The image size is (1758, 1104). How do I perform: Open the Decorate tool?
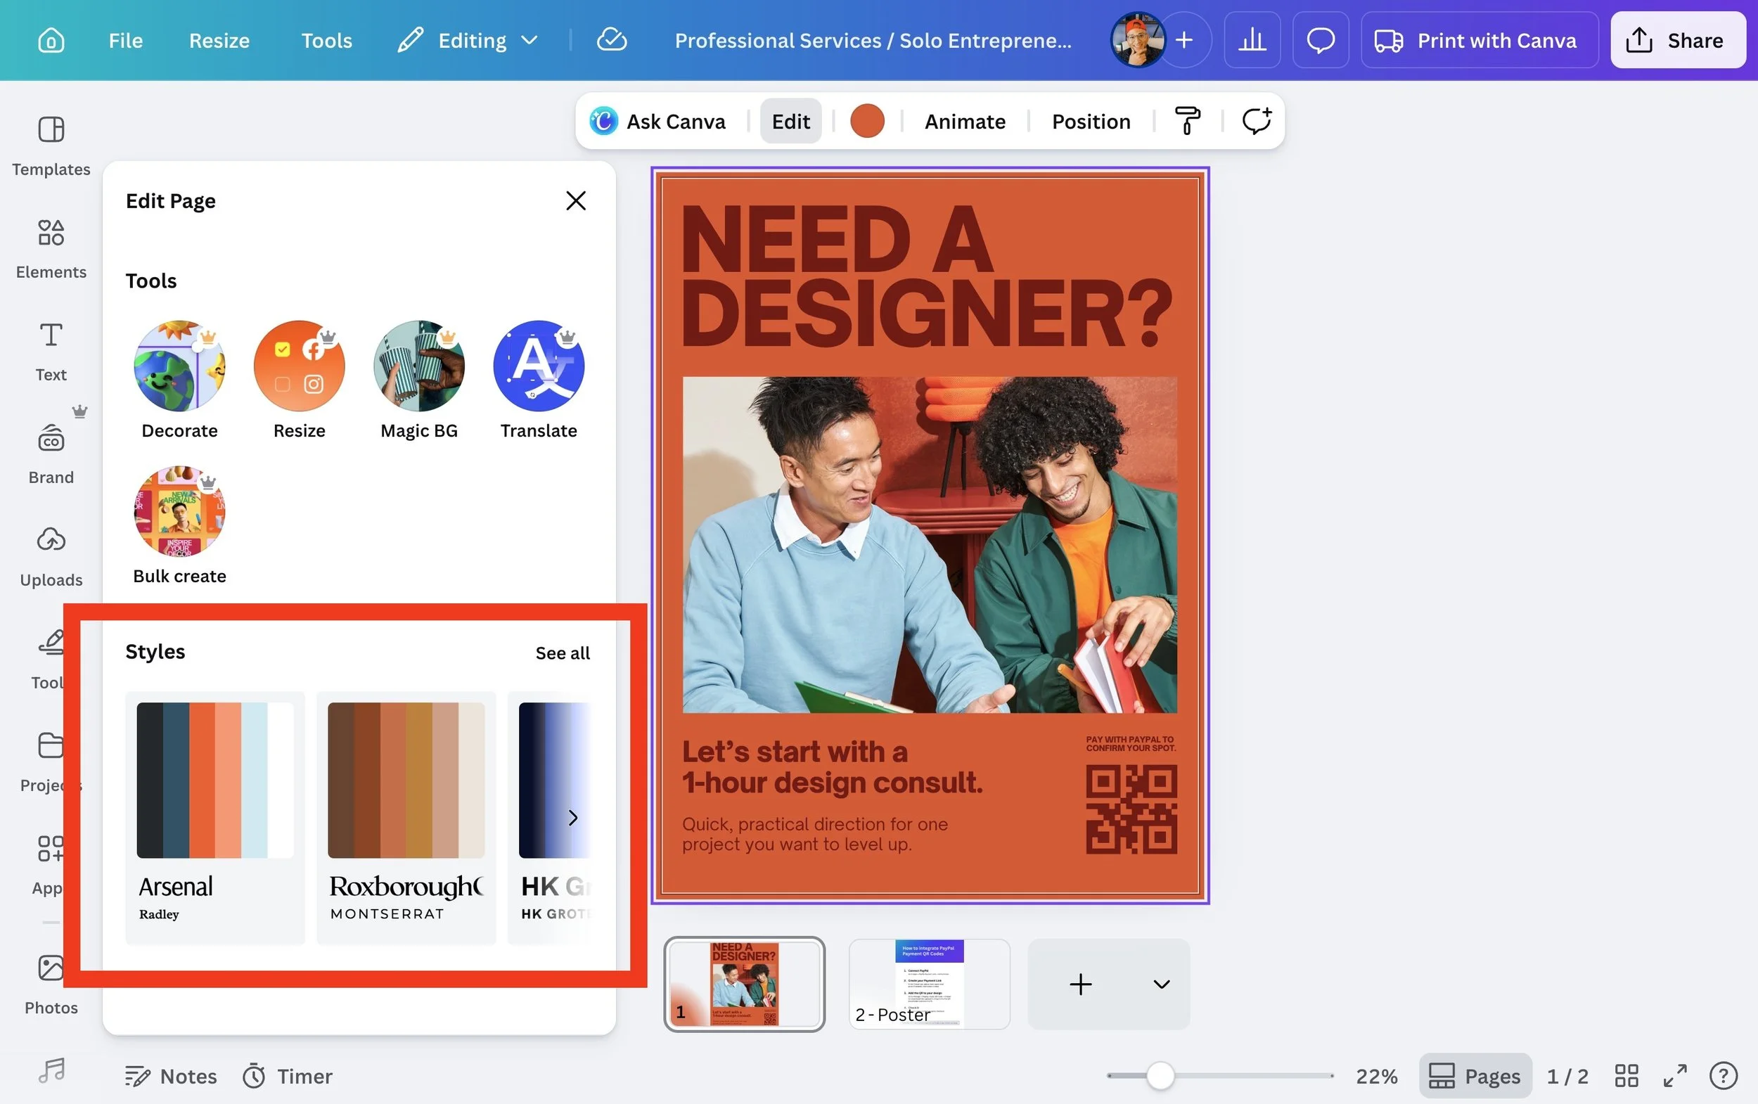(x=179, y=366)
